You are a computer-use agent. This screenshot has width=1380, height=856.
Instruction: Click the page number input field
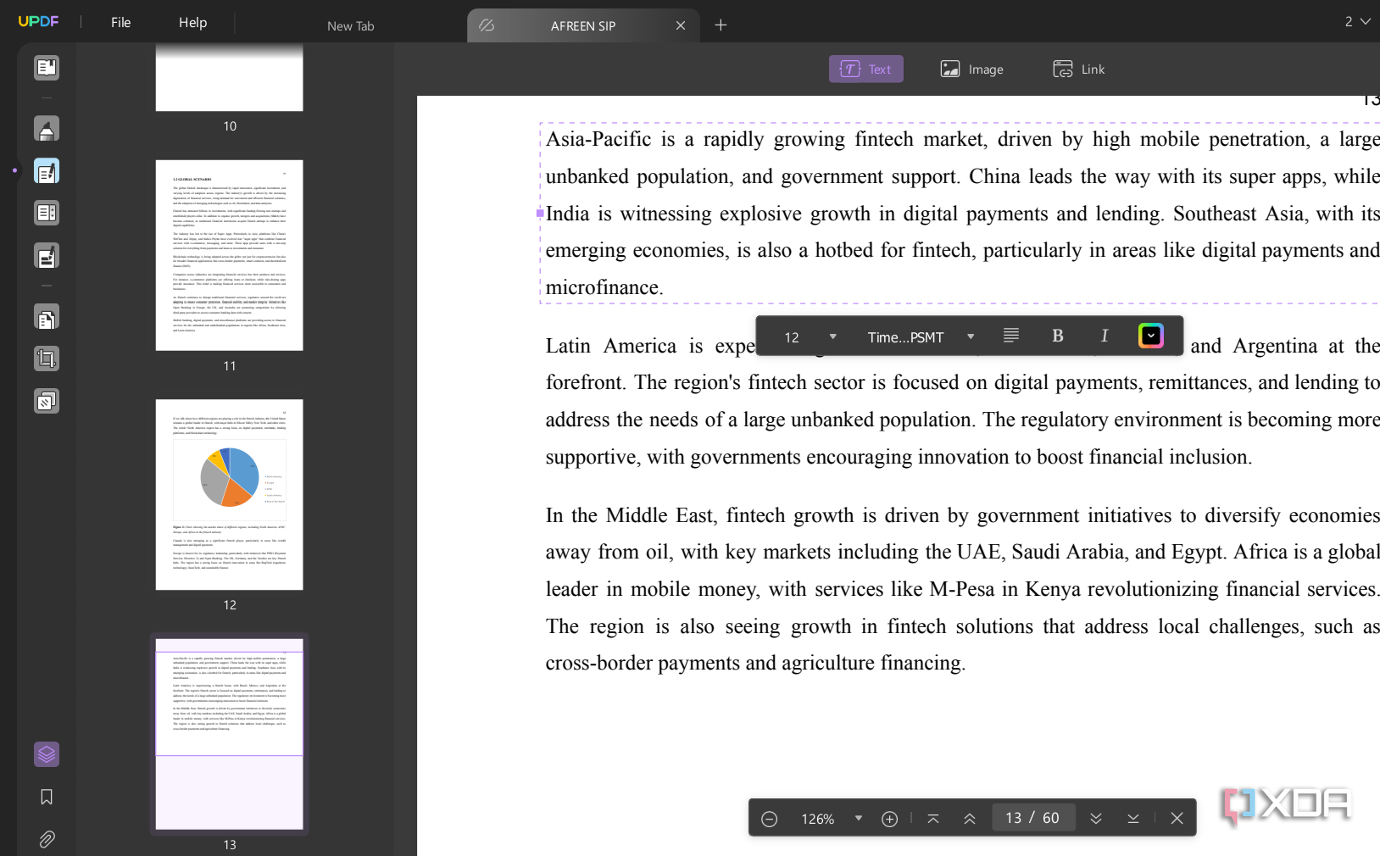(x=1033, y=818)
